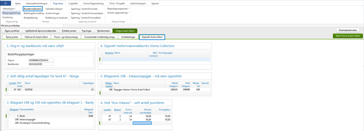The height and width of the screenshot is (131, 364).
Task: Open Spørring / kontroll kunder
Action: (84, 9)
